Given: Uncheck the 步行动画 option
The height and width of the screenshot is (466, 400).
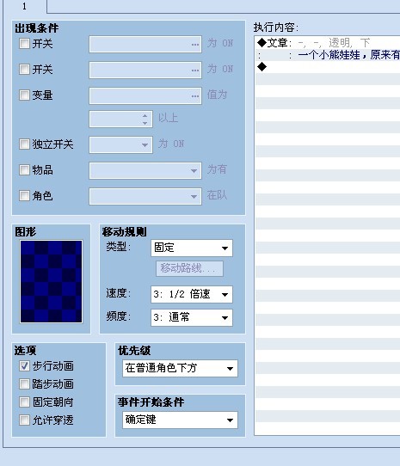Looking at the screenshot, I should [x=24, y=366].
